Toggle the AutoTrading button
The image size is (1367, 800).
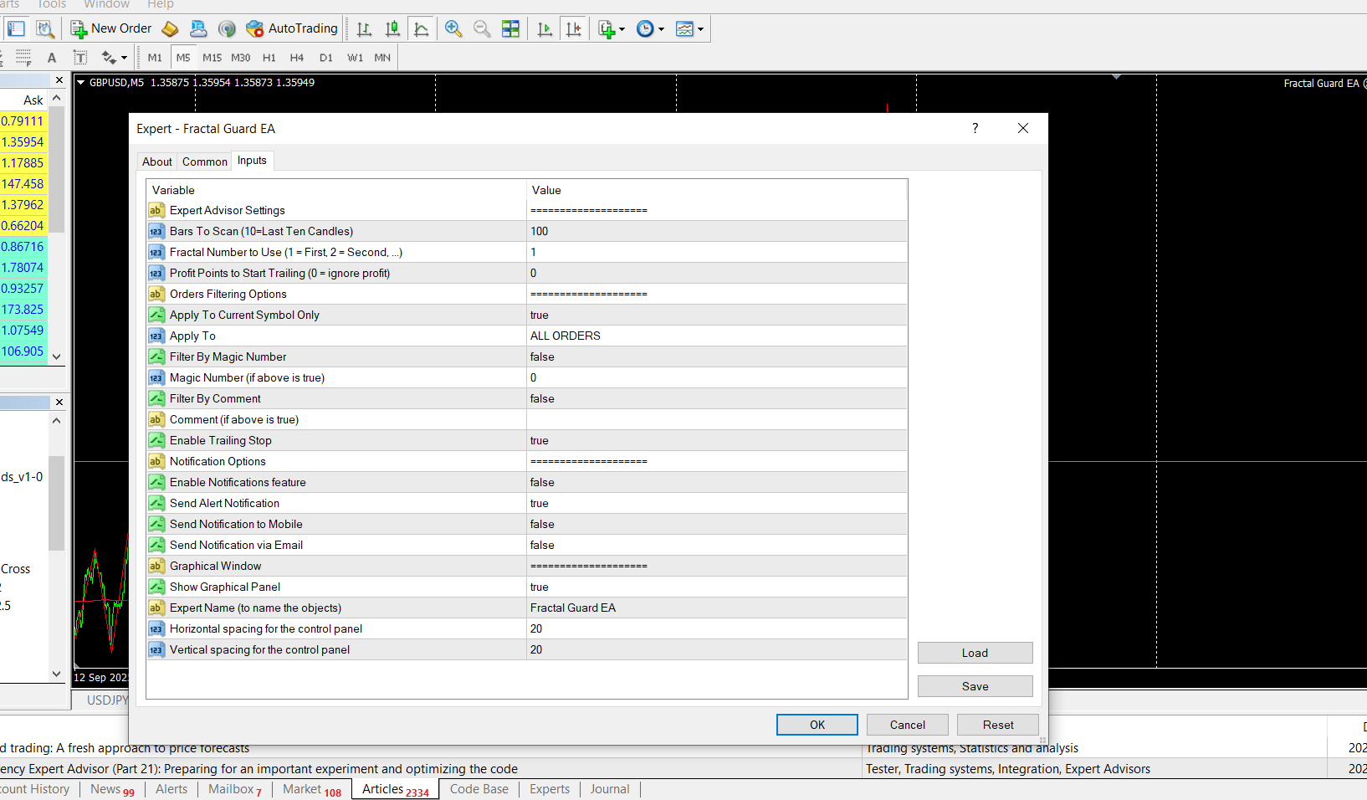tap(292, 28)
